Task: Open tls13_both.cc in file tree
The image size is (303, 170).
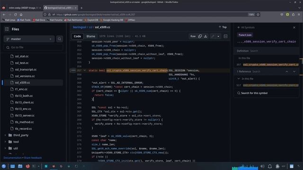Action: click(x=24, y=95)
